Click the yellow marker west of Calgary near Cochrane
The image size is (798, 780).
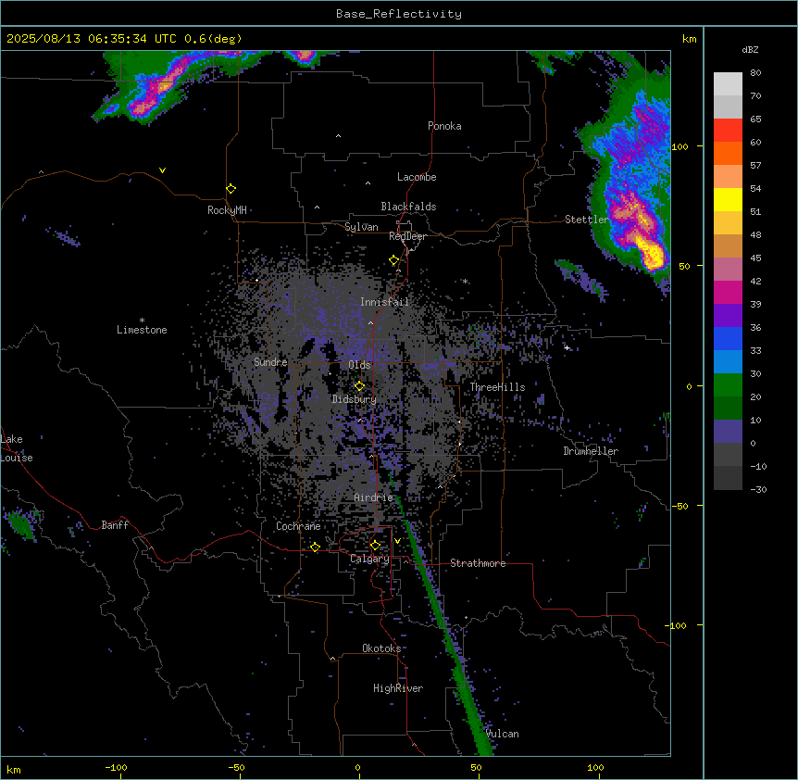point(315,547)
